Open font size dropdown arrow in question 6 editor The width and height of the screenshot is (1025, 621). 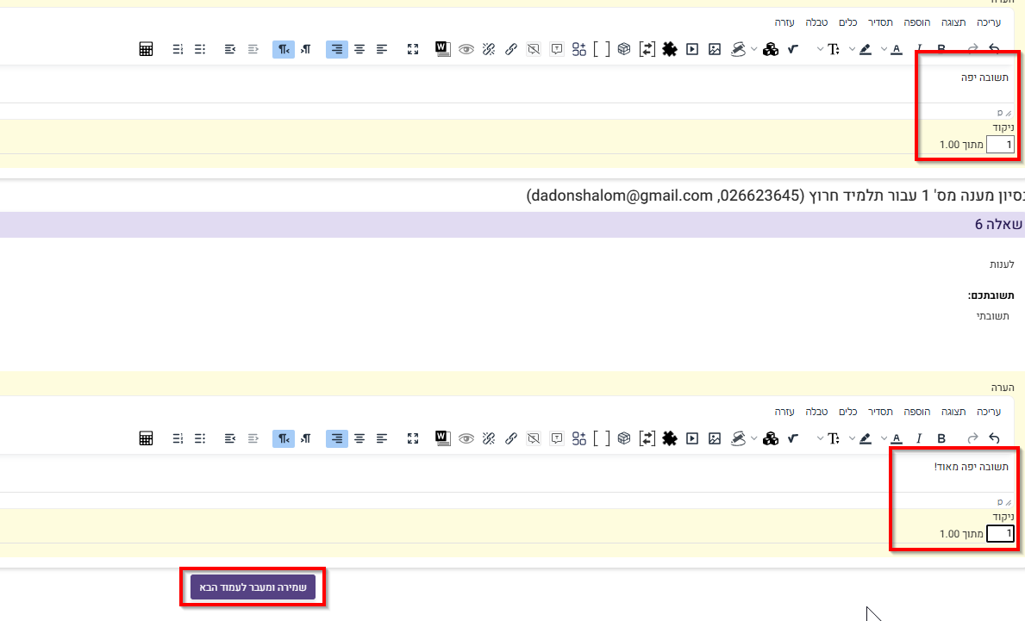point(820,438)
